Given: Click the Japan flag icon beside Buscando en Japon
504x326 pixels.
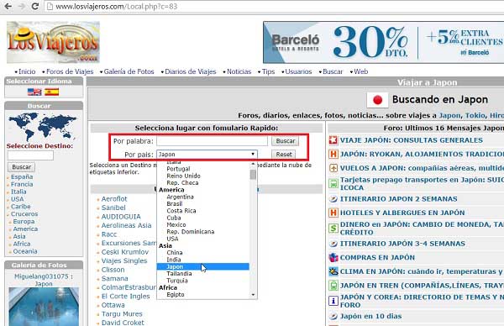Looking at the screenshot, I should (377, 100).
